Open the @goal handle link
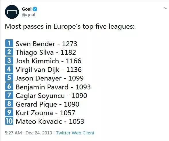Screen dimensions: 169x141 coord(28,15)
